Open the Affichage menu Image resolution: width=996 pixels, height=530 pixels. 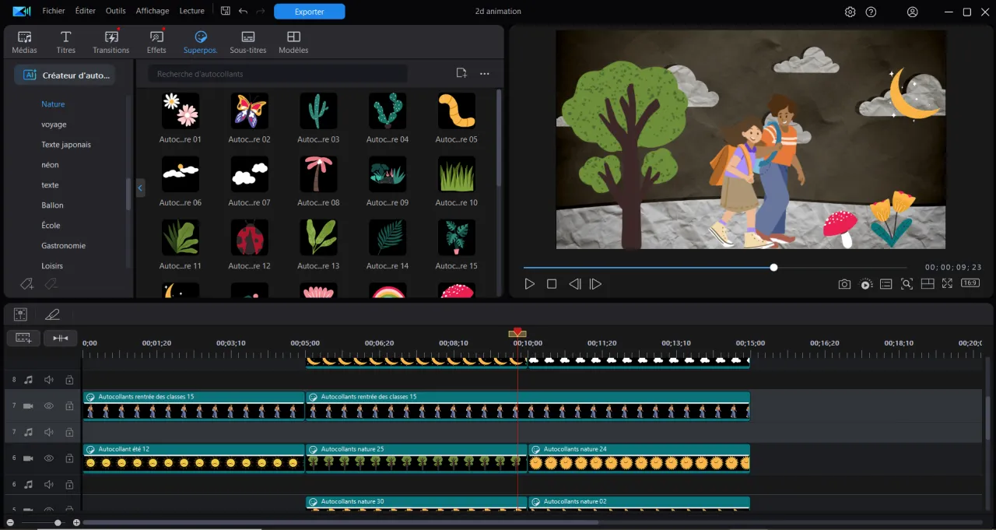tap(152, 11)
